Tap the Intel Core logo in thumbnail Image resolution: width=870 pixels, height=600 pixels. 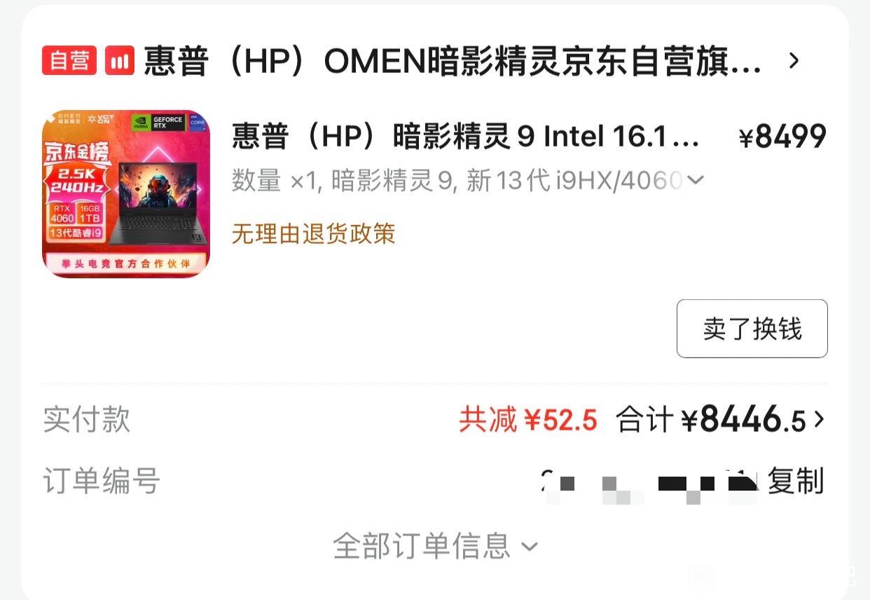(x=197, y=121)
